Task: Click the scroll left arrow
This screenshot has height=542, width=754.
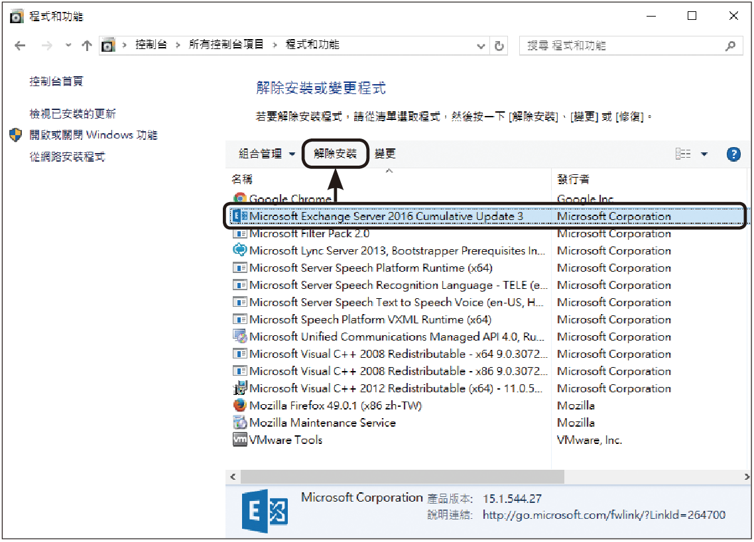Action: pos(233,477)
